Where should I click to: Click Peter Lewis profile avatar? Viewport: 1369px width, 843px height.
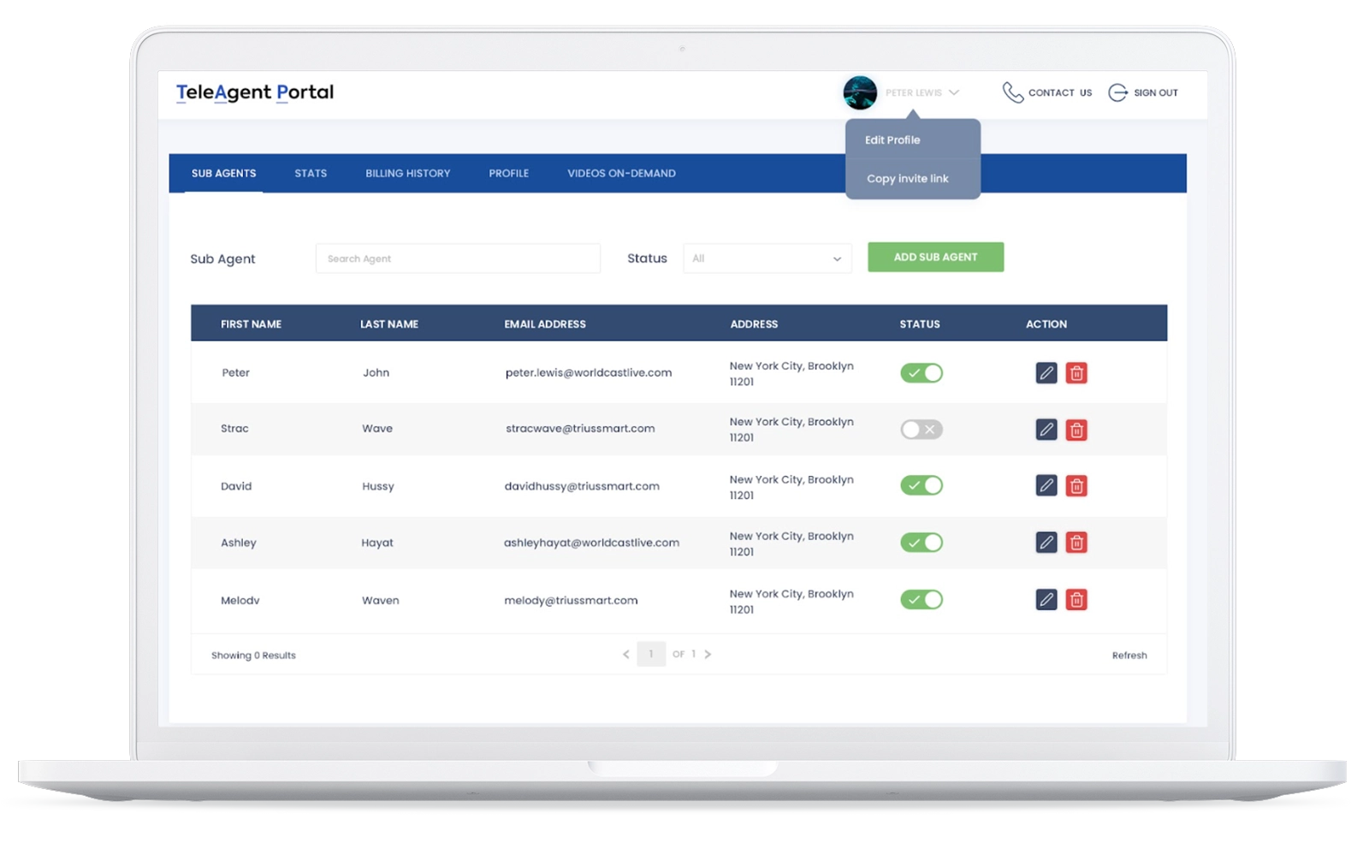860,92
